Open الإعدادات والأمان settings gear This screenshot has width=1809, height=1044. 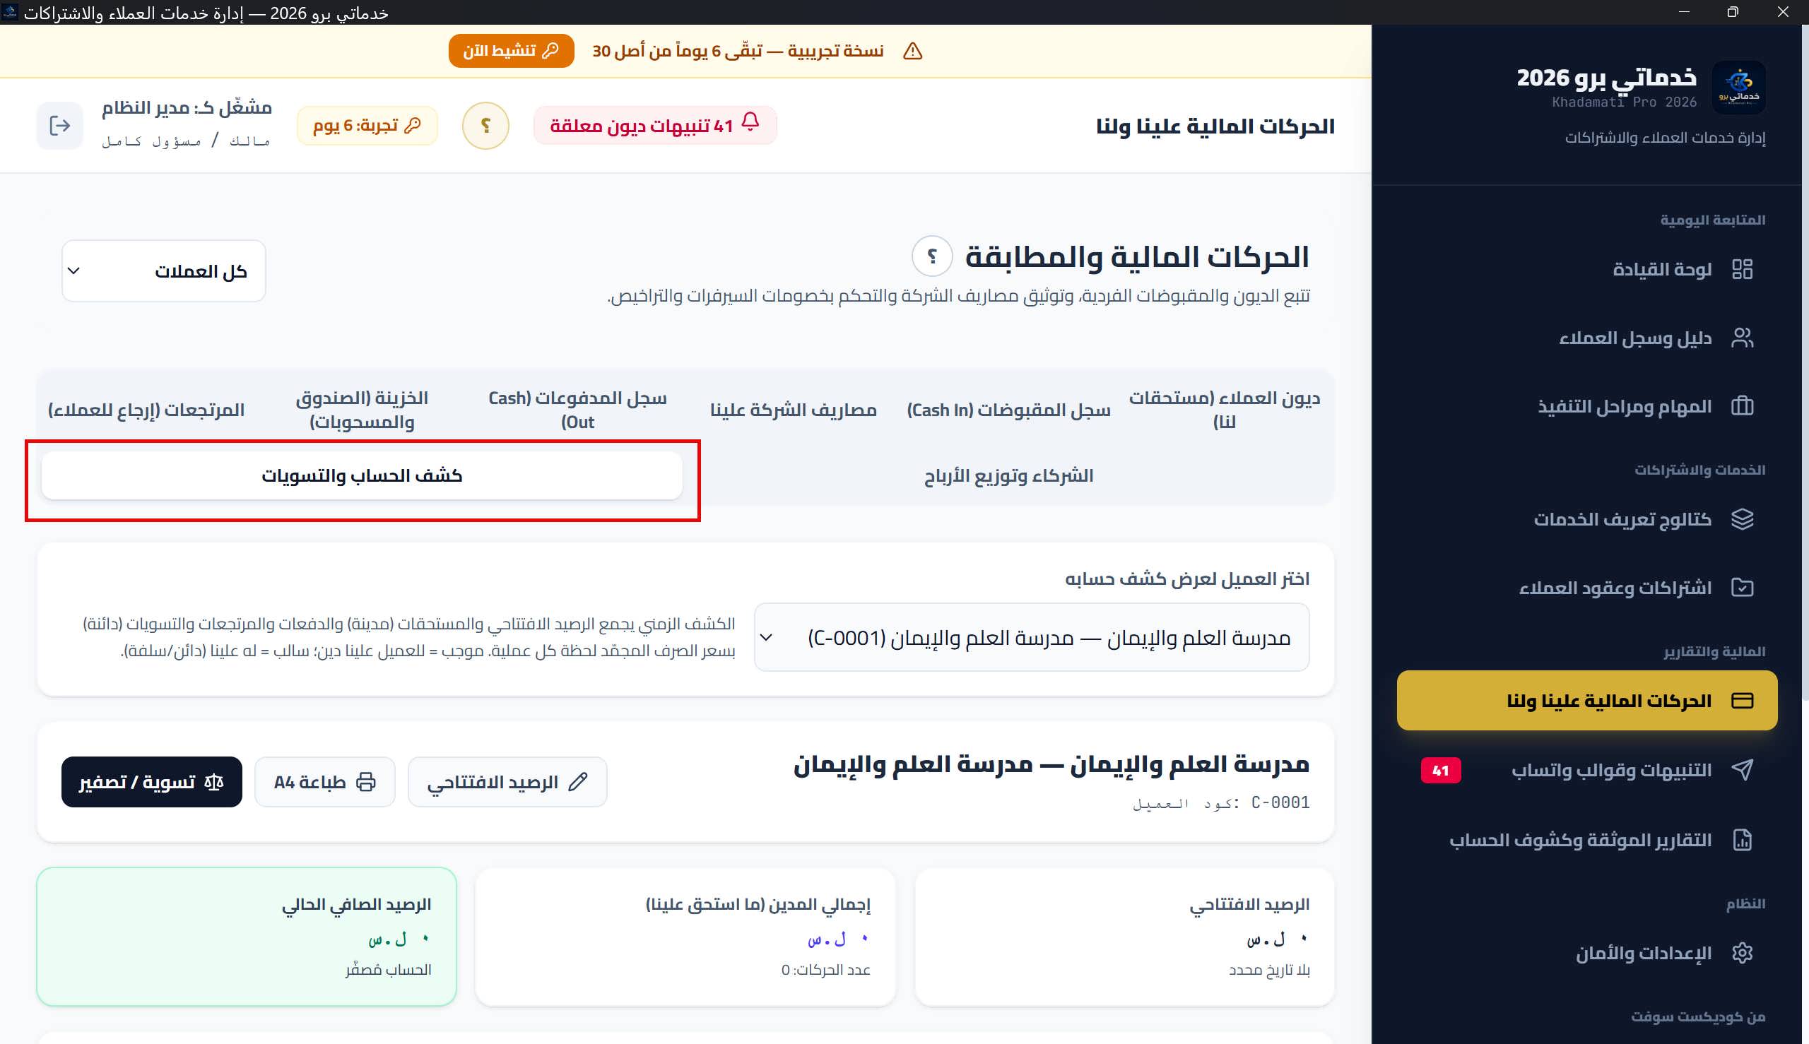coord(1743,952)
